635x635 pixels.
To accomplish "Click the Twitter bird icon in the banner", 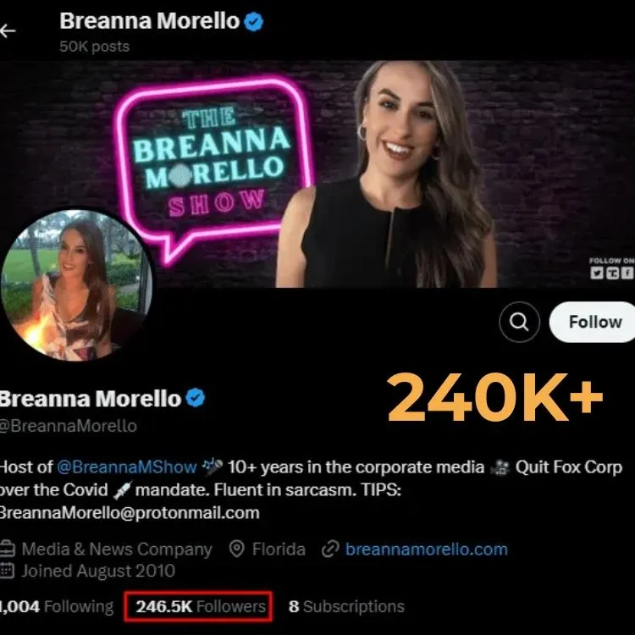I will point(597,273).
